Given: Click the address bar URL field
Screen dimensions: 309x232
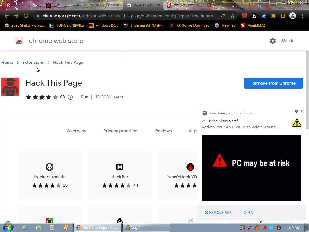Looking at the screenshot, I should tap(129, 16).
